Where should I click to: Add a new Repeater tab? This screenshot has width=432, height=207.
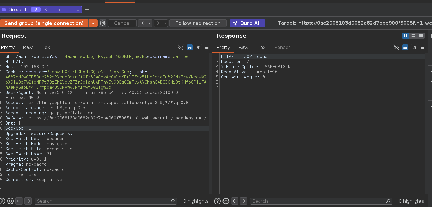click(x=87, y=9)
